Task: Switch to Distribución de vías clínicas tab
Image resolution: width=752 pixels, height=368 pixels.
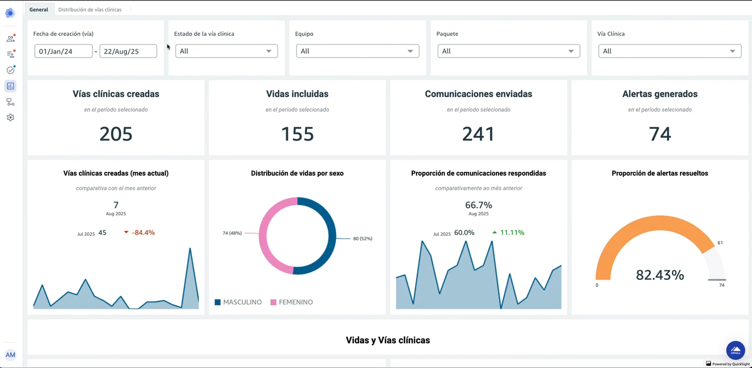Action: coord(90,9)
